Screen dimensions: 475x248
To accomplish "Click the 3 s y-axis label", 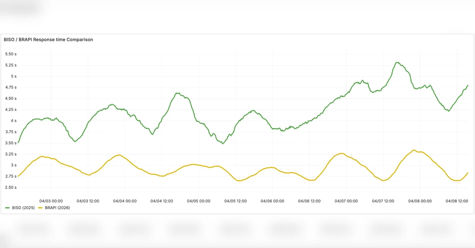I will [13, 165].
